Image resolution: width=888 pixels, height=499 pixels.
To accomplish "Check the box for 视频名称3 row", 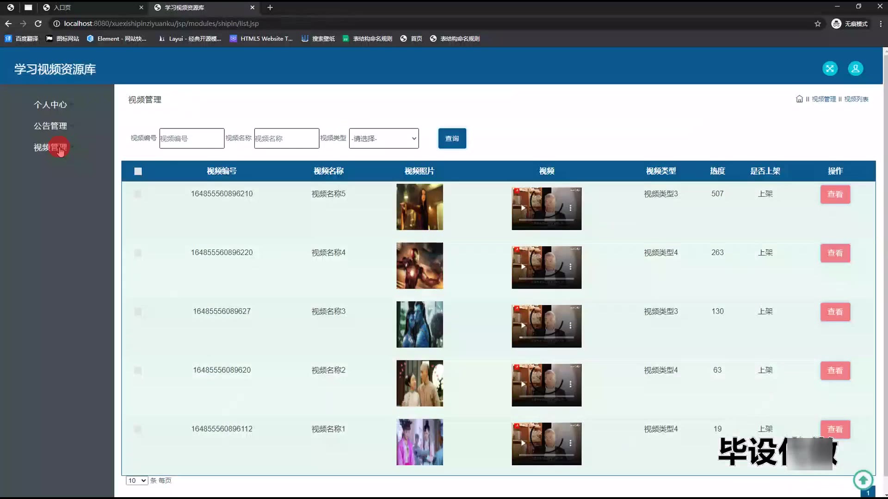I will tap(137, 312).
